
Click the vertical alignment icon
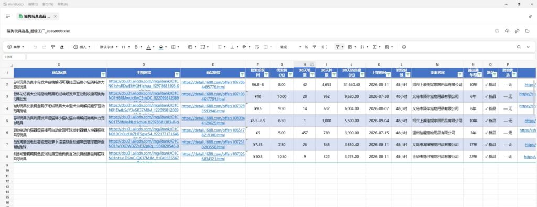(x=232, y=47)
